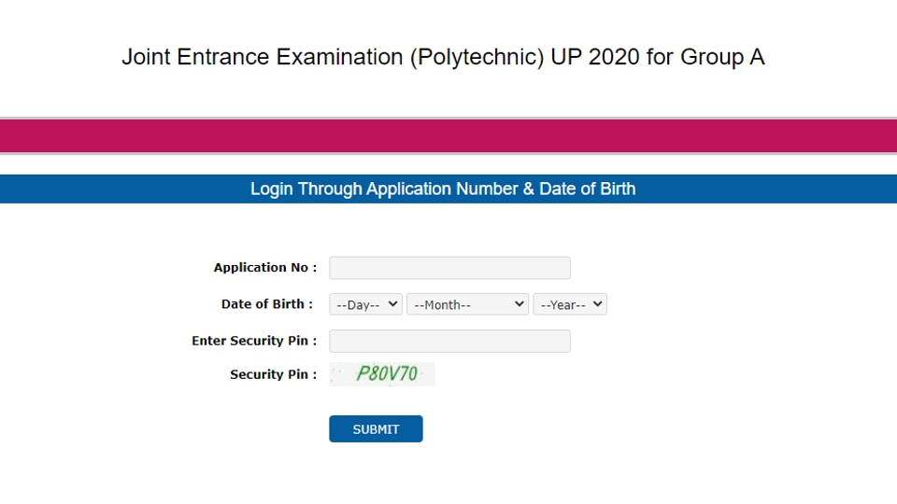Click the Day dropdown chevron arrow
Image resolution: width=897 pixels, height=504 pixels.
(392, 304)
